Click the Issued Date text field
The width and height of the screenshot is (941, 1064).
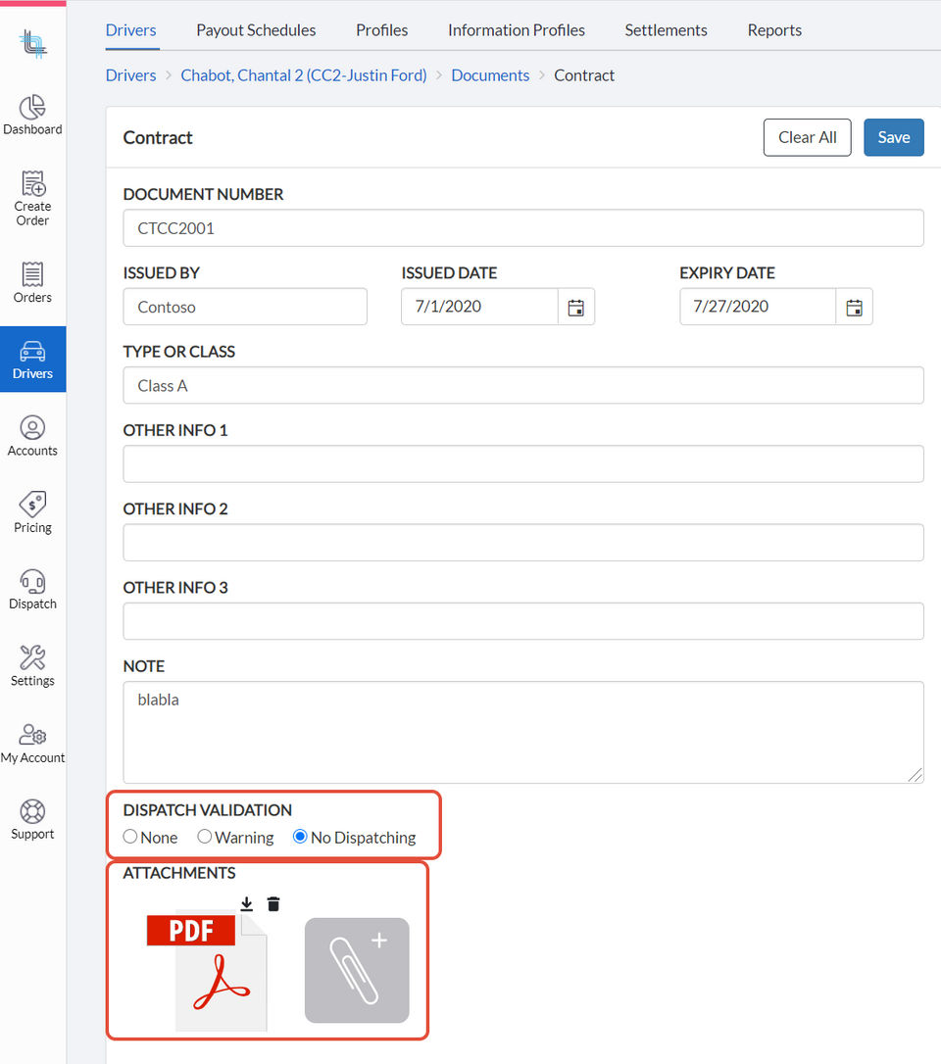coord(480,307)
